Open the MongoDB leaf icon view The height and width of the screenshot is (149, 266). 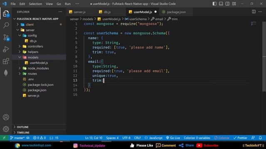pos(6,73)
